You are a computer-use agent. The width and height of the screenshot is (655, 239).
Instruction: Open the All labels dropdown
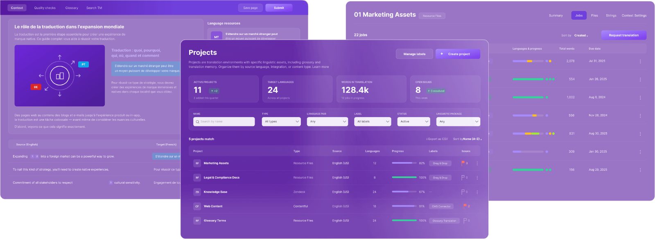[373, 122]
